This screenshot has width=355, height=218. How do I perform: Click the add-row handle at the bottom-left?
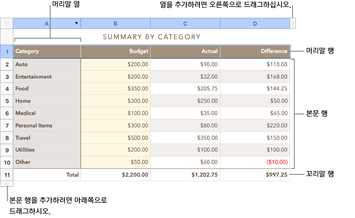coord(6,184)
